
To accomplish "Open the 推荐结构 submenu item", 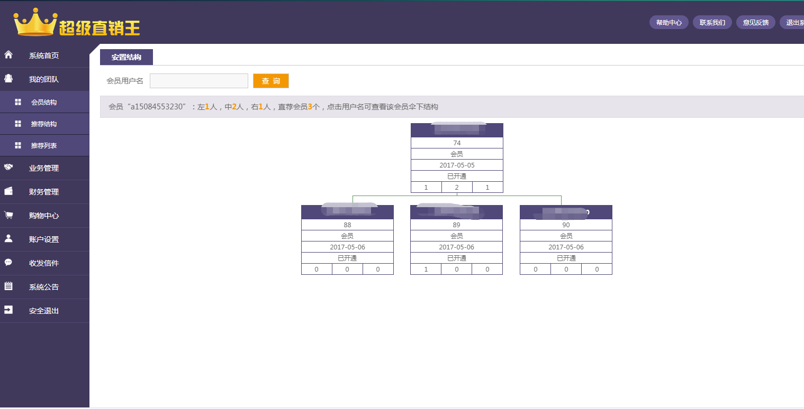I will point(44,124).
